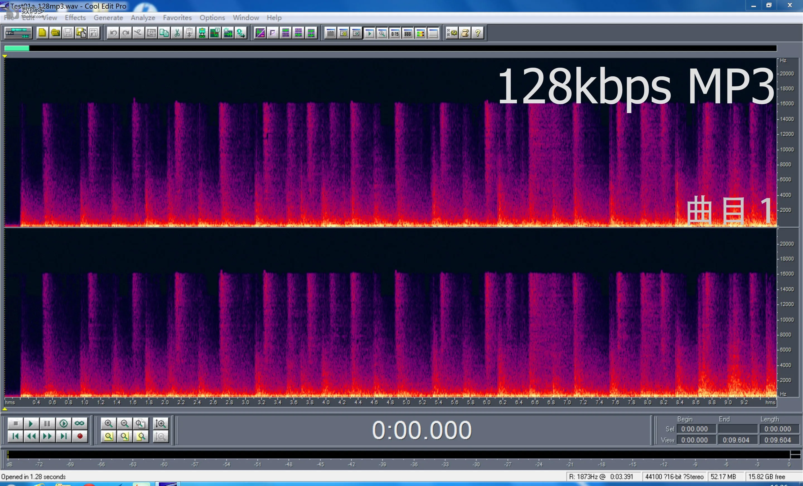Zoom to right edge of selection

[x=141, y=436]
